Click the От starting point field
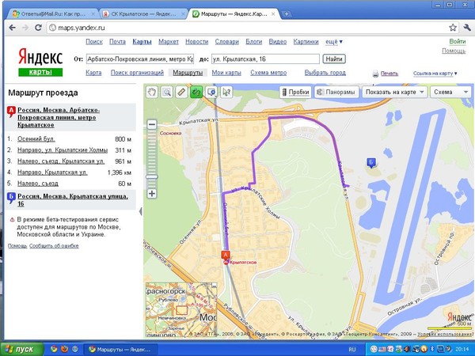This screenshot has height=356, width=475. point(140,59)
